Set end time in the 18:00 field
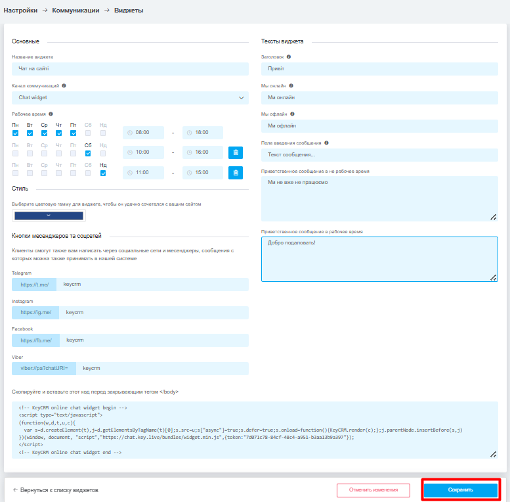 203,133
